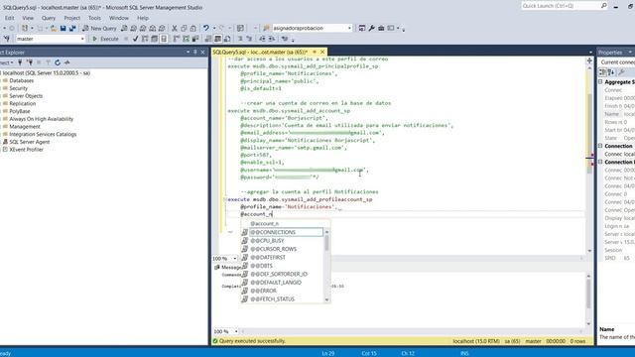Click the Open File folder icon

(x=54, y=28)
